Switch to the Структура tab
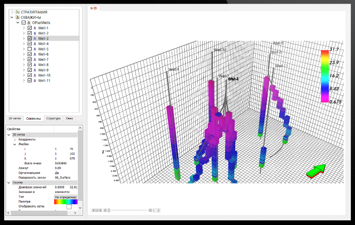The width and height of the screenshot is (355, 225). coord(53,118)
